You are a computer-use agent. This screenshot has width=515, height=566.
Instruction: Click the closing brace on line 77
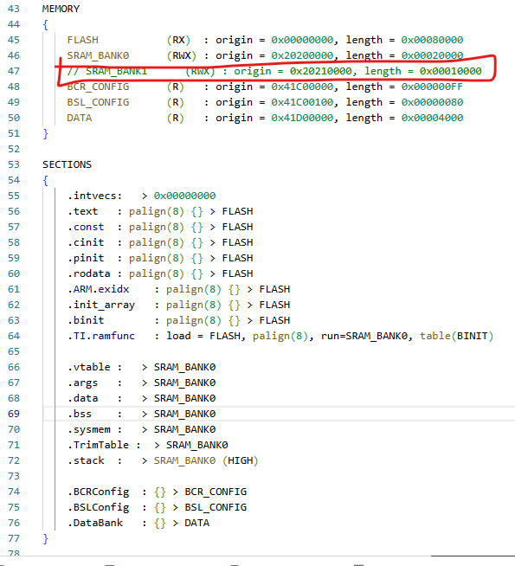click(x=45, y=538)
